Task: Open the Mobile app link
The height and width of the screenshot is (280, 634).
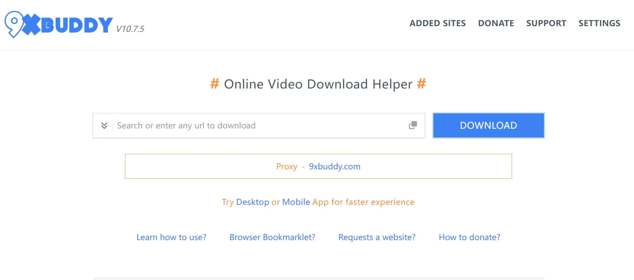Action: coord(296,202)
